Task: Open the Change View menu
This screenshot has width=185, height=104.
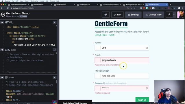Action: click(153, 15)
